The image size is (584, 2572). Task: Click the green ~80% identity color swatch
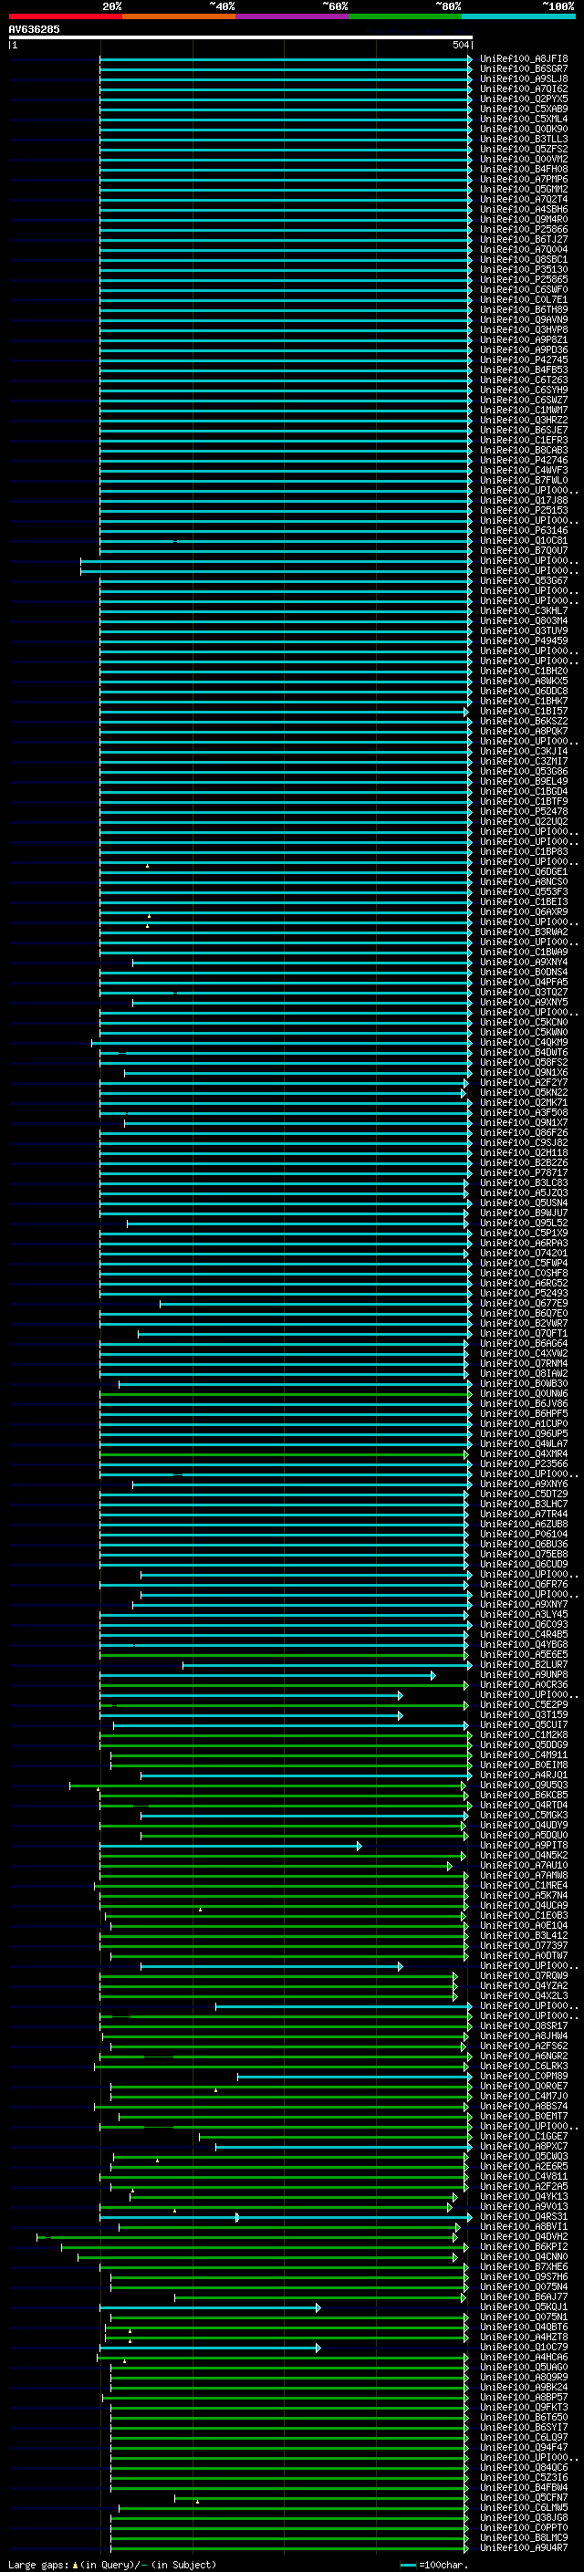tap(405, 16)
